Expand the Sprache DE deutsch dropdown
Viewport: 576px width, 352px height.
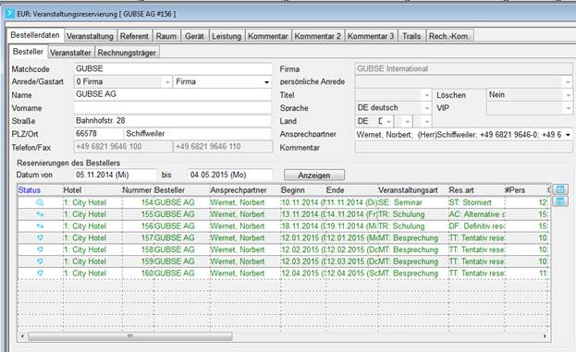pos(426,108)
